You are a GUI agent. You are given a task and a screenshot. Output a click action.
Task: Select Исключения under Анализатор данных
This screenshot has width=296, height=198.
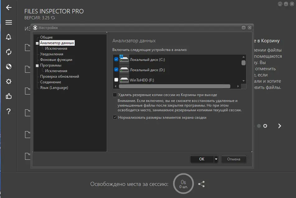(x=56, y=48)
